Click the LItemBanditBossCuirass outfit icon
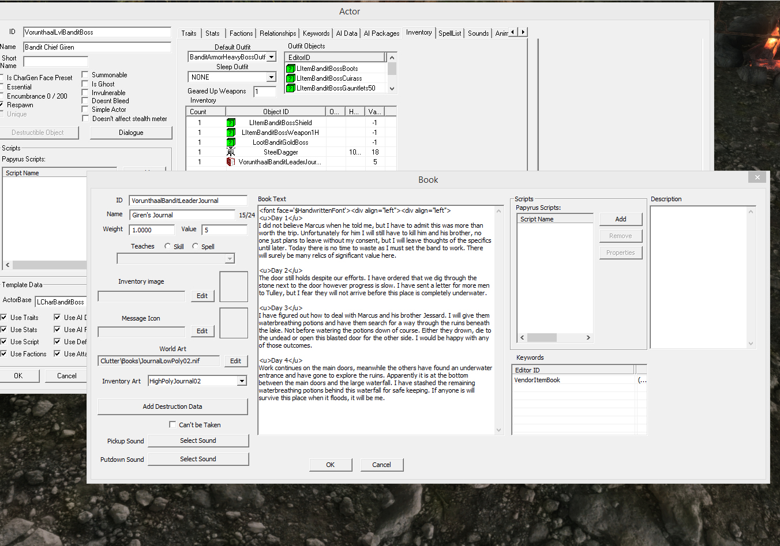 click(291, 78)
